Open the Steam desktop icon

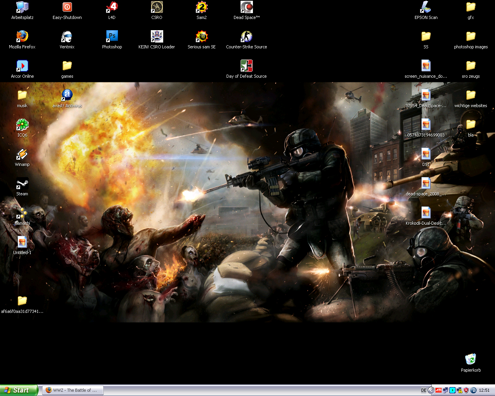[22, 184]
